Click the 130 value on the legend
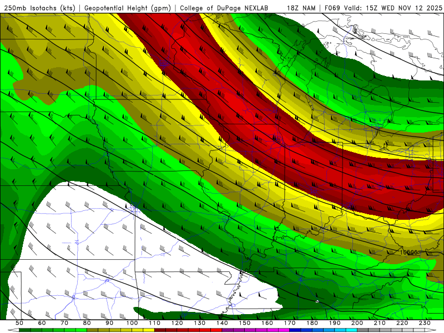 pos(200,323)
